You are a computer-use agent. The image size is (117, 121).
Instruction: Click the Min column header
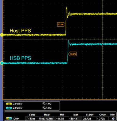62,115
